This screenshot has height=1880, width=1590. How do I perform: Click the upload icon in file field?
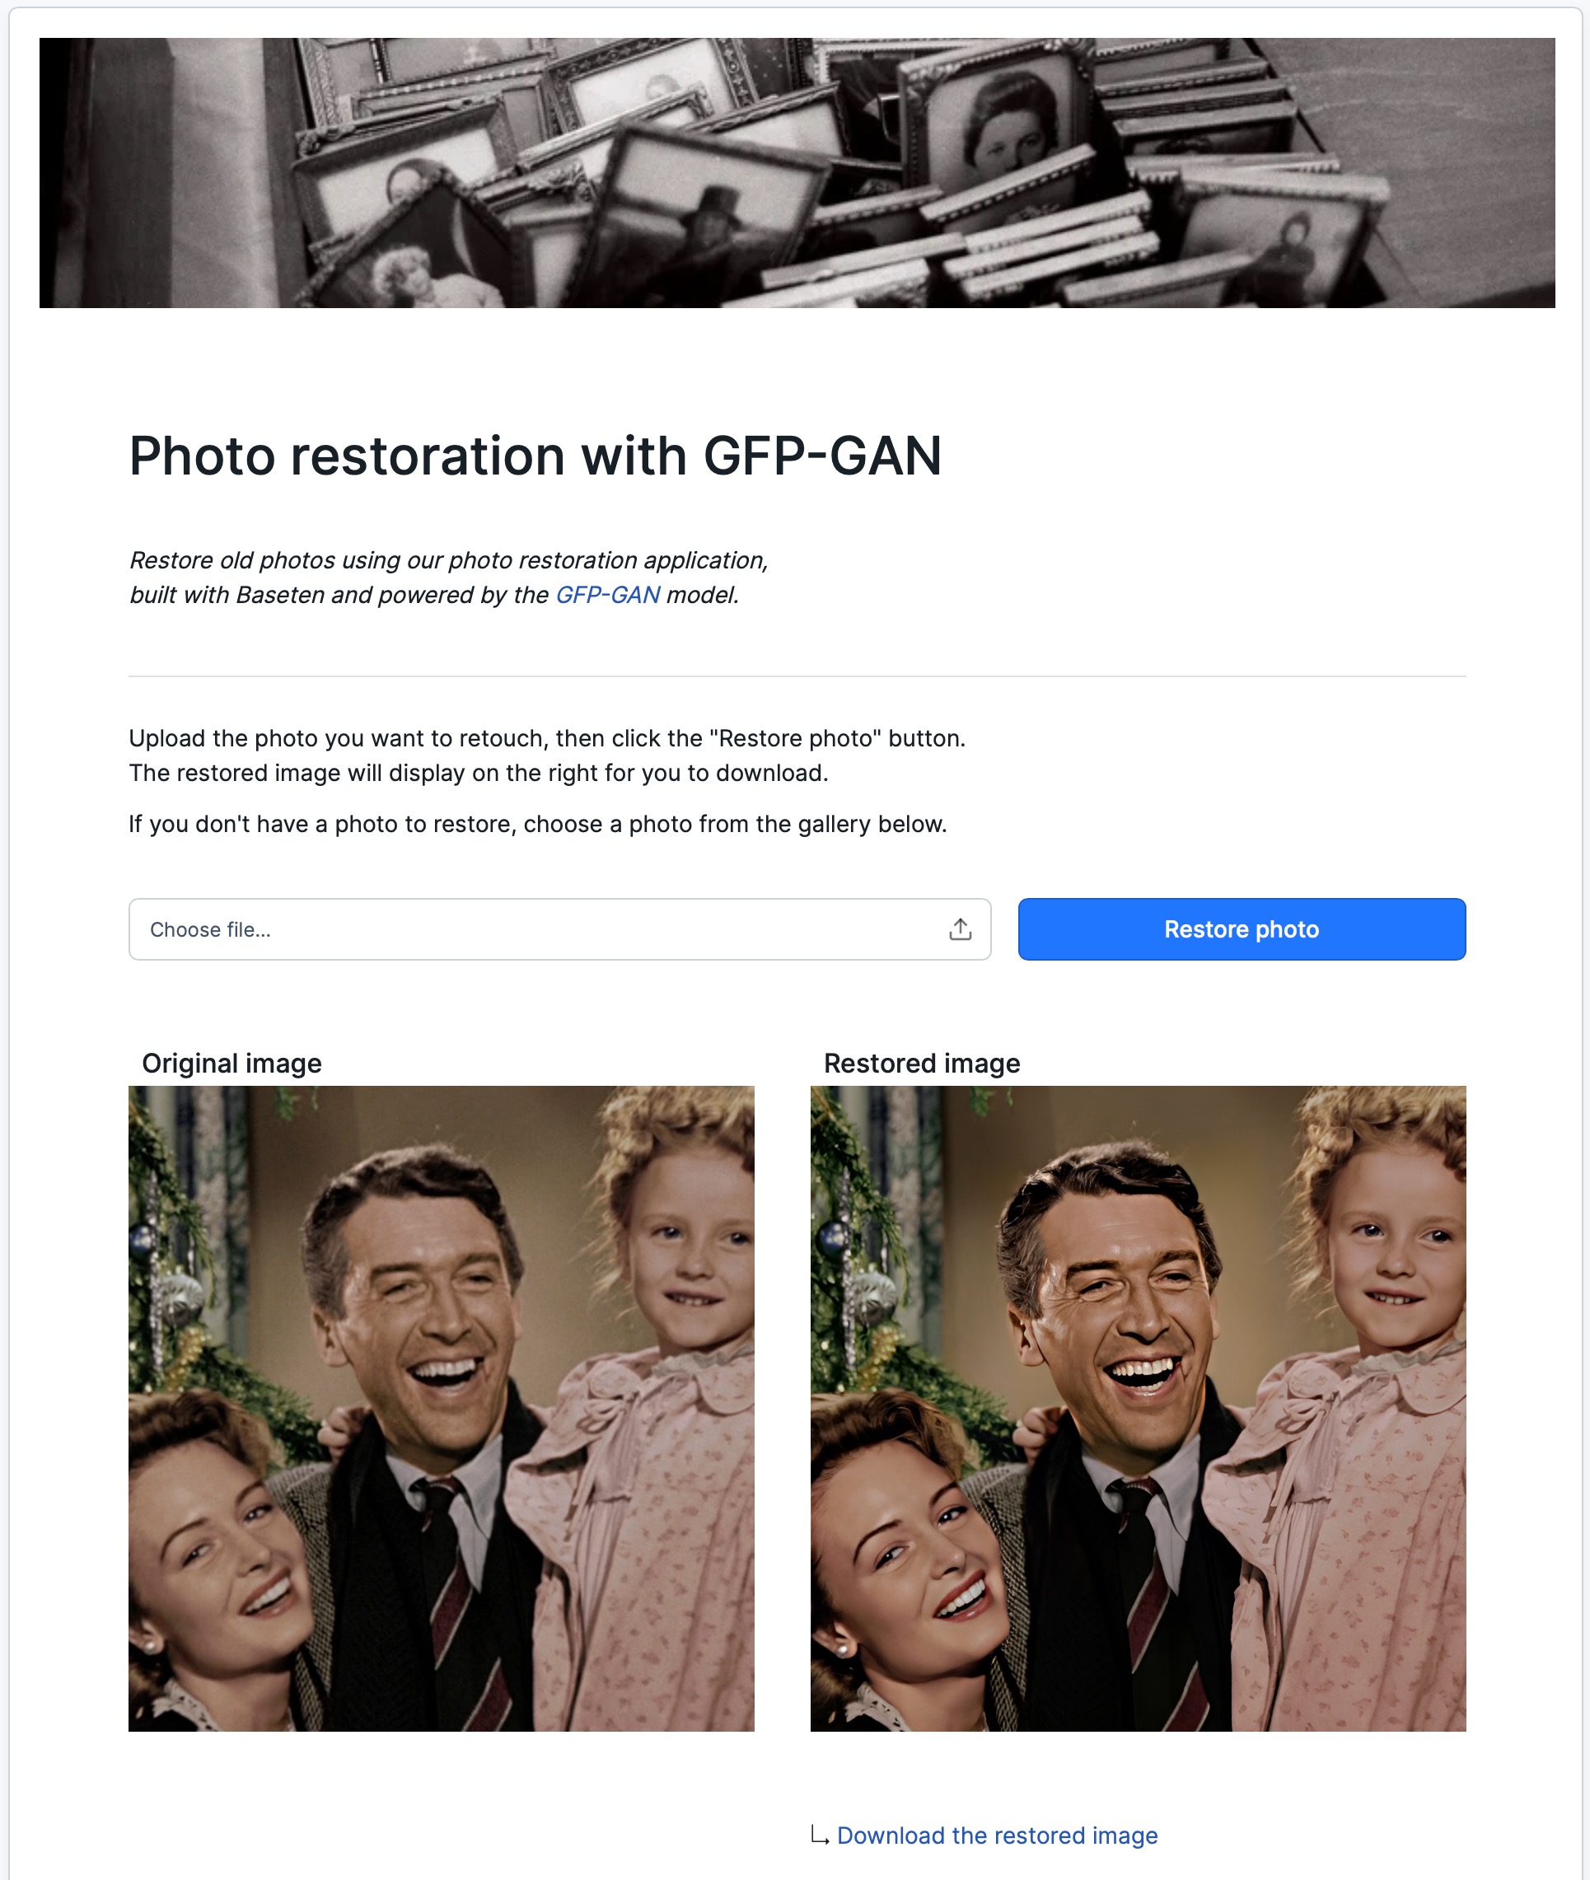(960, 929)
